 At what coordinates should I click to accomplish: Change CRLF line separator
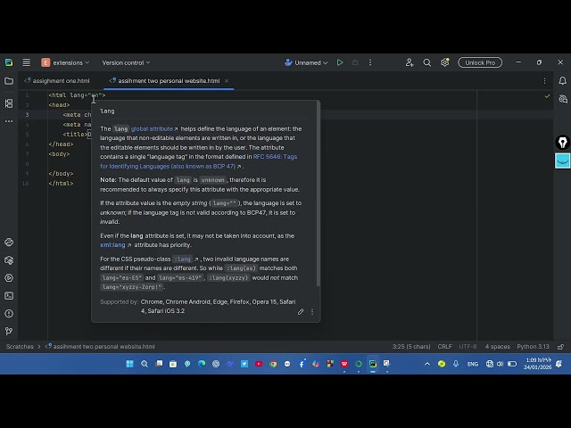[444, 347]
